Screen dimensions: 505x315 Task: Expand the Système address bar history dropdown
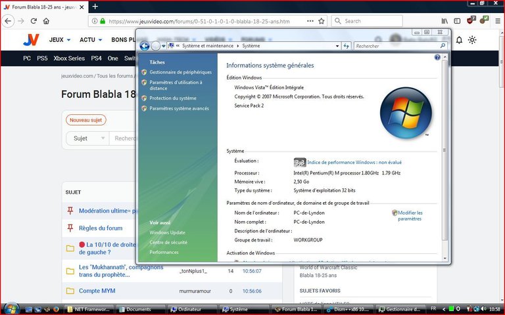click(337, 46)
